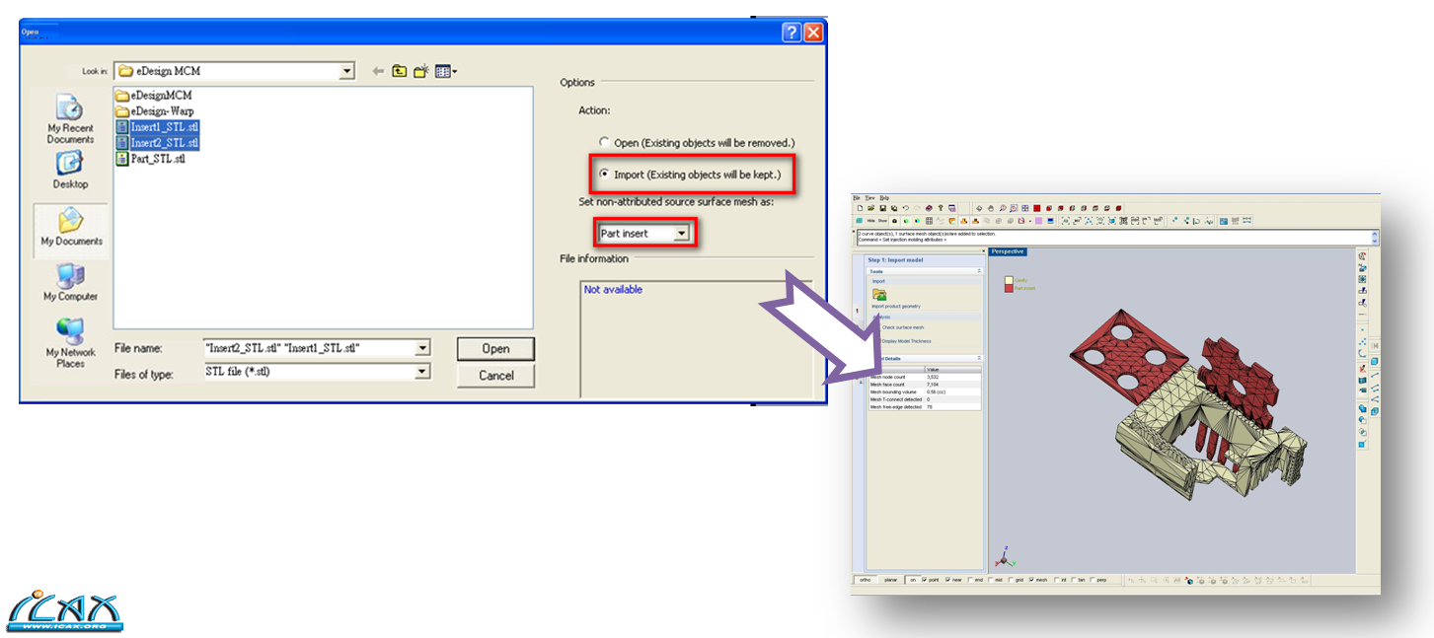Click the Show toolbar button

(882, 221)
